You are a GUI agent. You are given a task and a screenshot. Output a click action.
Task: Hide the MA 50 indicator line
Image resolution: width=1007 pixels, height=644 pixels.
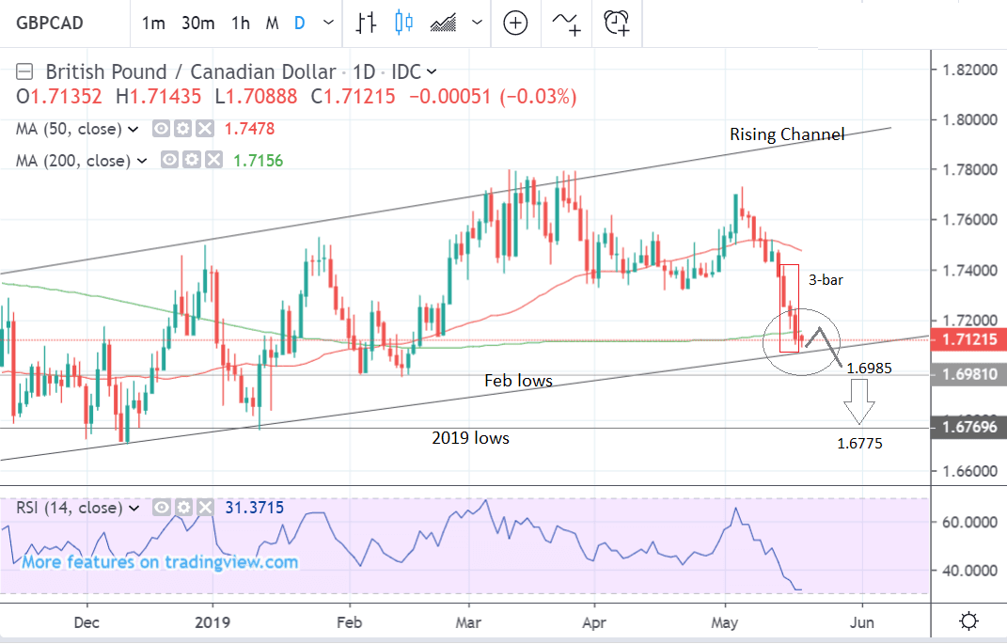[162, 129]
